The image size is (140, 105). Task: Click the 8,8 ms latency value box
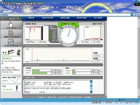click(x=98, y=56)
